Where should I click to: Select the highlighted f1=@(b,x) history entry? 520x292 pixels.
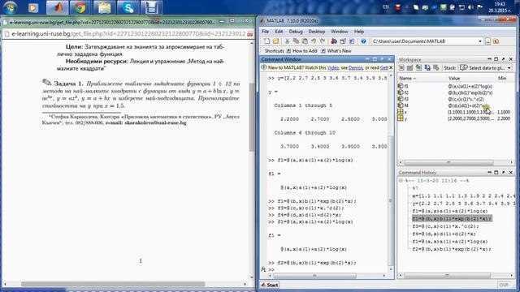coord(452,218)
